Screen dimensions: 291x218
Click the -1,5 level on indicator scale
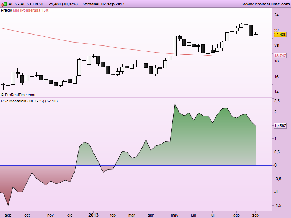(x=278, y=205)
